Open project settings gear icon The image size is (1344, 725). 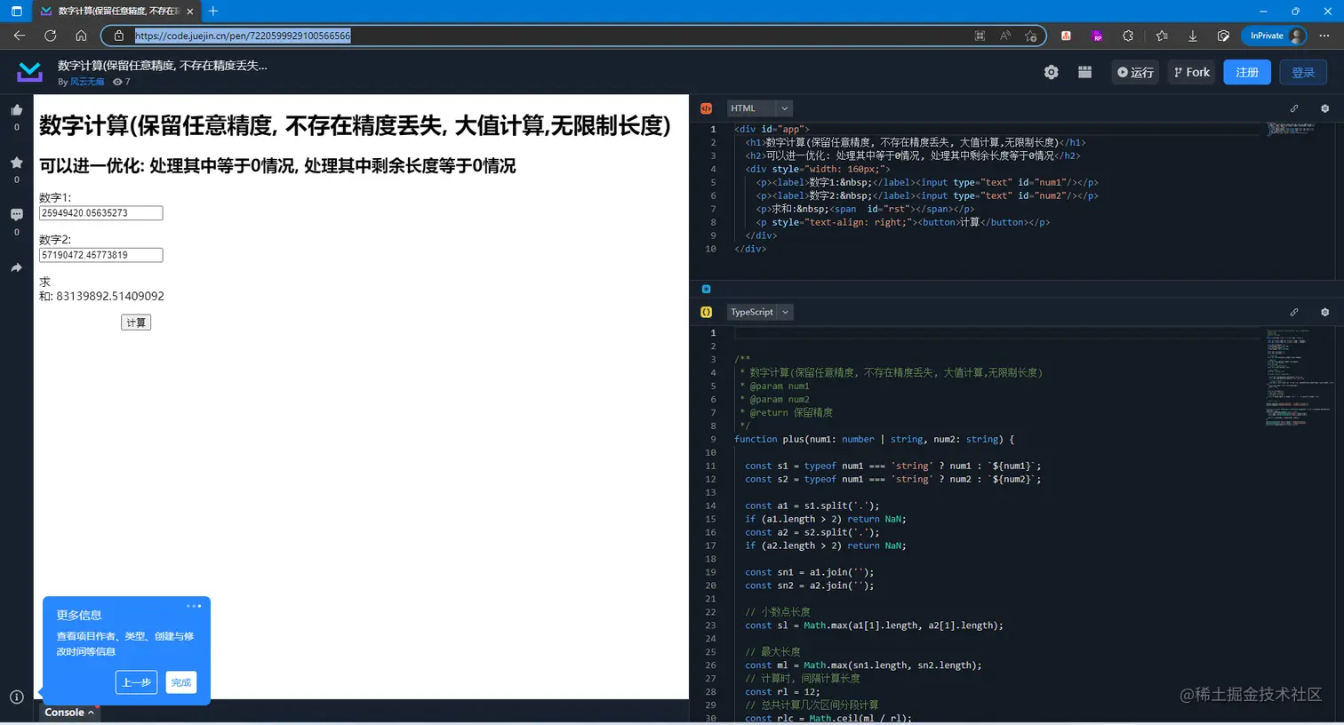(x=1051, y=72)
